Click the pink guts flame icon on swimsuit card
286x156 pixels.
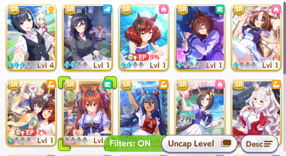(164, 9)
